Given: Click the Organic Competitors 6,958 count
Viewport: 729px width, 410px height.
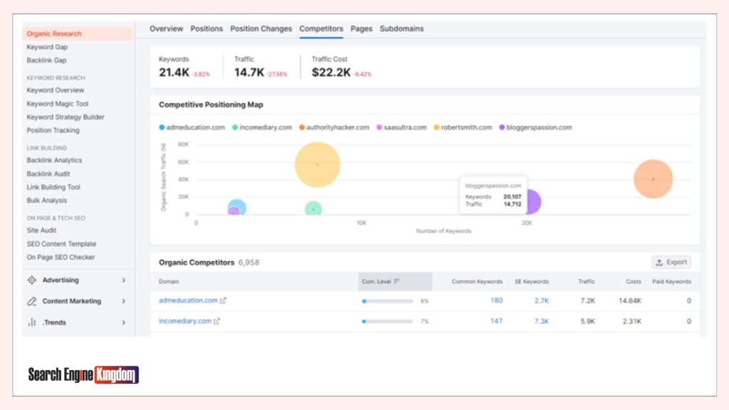Looking at the screenshot, I should point(248,263).
